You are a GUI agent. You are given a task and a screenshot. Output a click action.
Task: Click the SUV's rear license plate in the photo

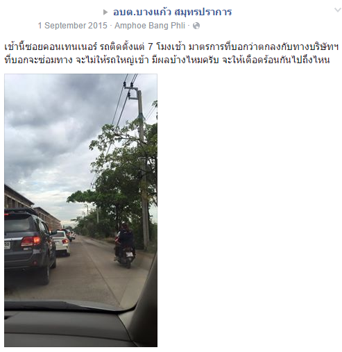7,245
